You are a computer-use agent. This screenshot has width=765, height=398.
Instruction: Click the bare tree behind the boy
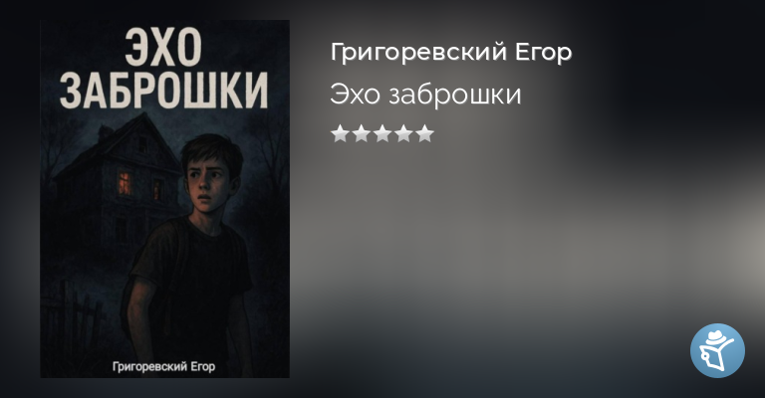point(266,156)
